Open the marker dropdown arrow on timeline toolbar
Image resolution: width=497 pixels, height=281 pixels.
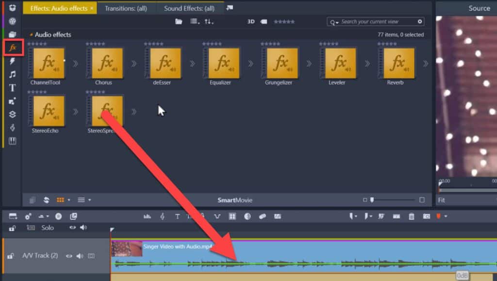(x=356, y=216)
